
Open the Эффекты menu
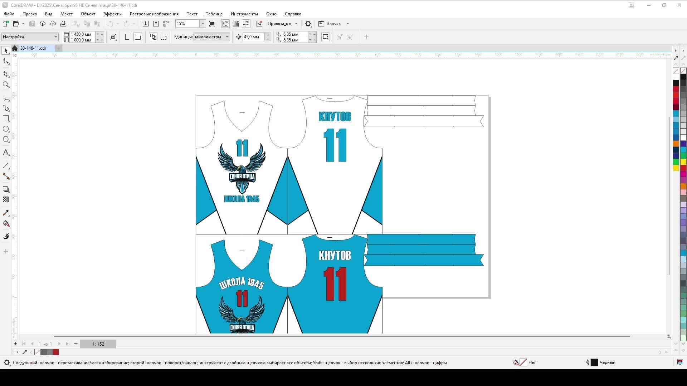(112, 14)
